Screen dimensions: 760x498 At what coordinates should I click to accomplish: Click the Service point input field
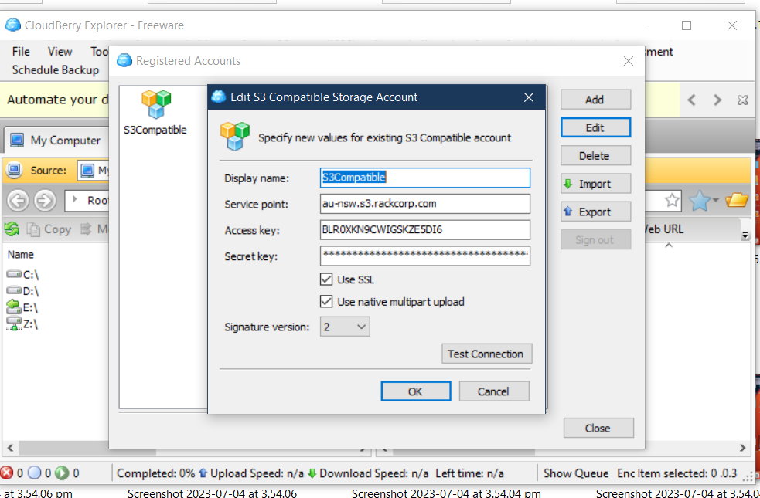pos(425,204)
